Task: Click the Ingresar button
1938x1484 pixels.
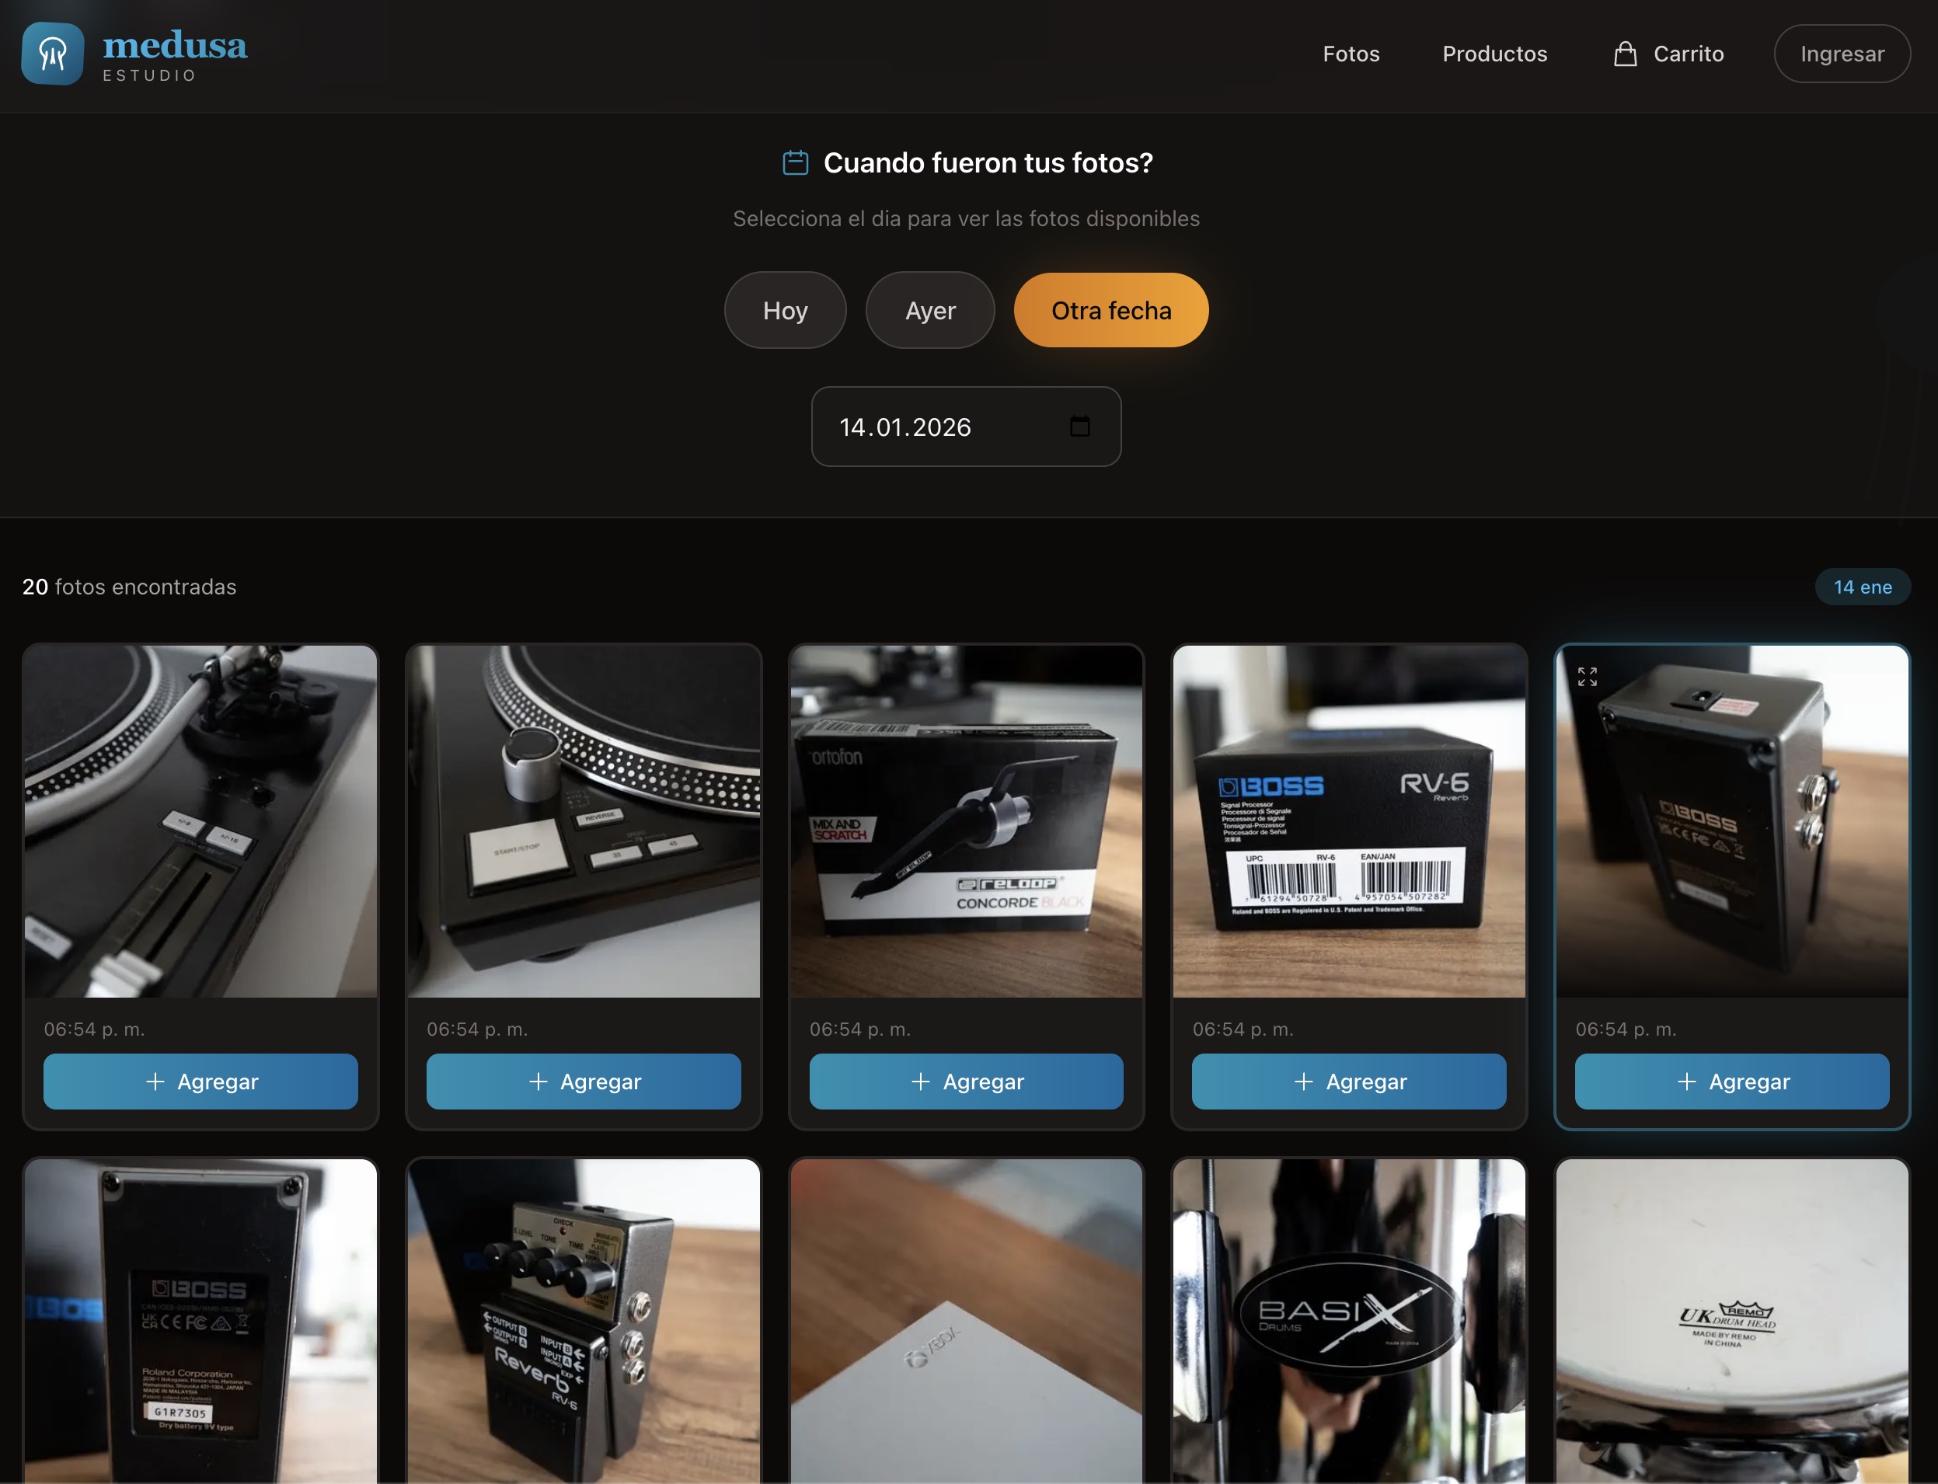Action: click(1842, 53)
